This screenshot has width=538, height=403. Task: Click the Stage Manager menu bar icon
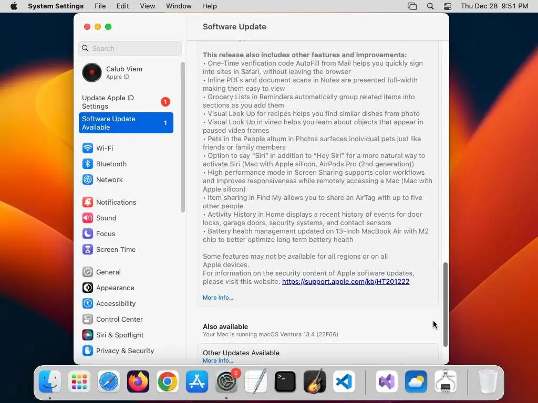click(x=412, y=6)
